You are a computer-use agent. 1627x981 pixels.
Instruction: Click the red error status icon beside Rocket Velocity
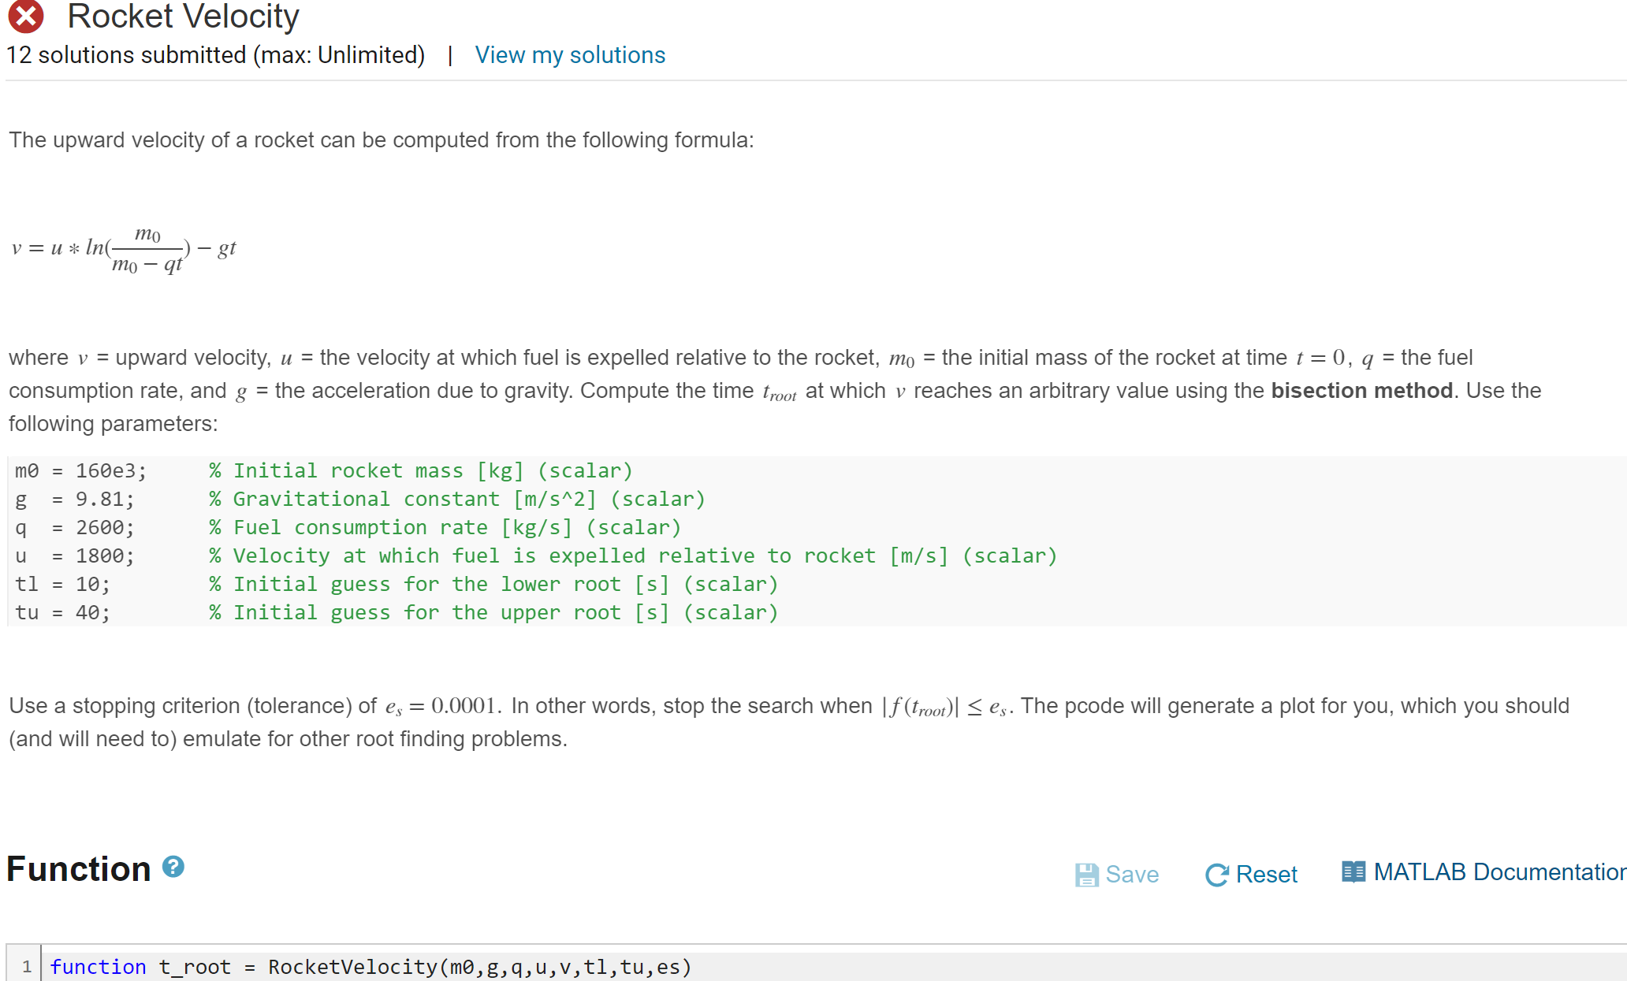[26, 16]
